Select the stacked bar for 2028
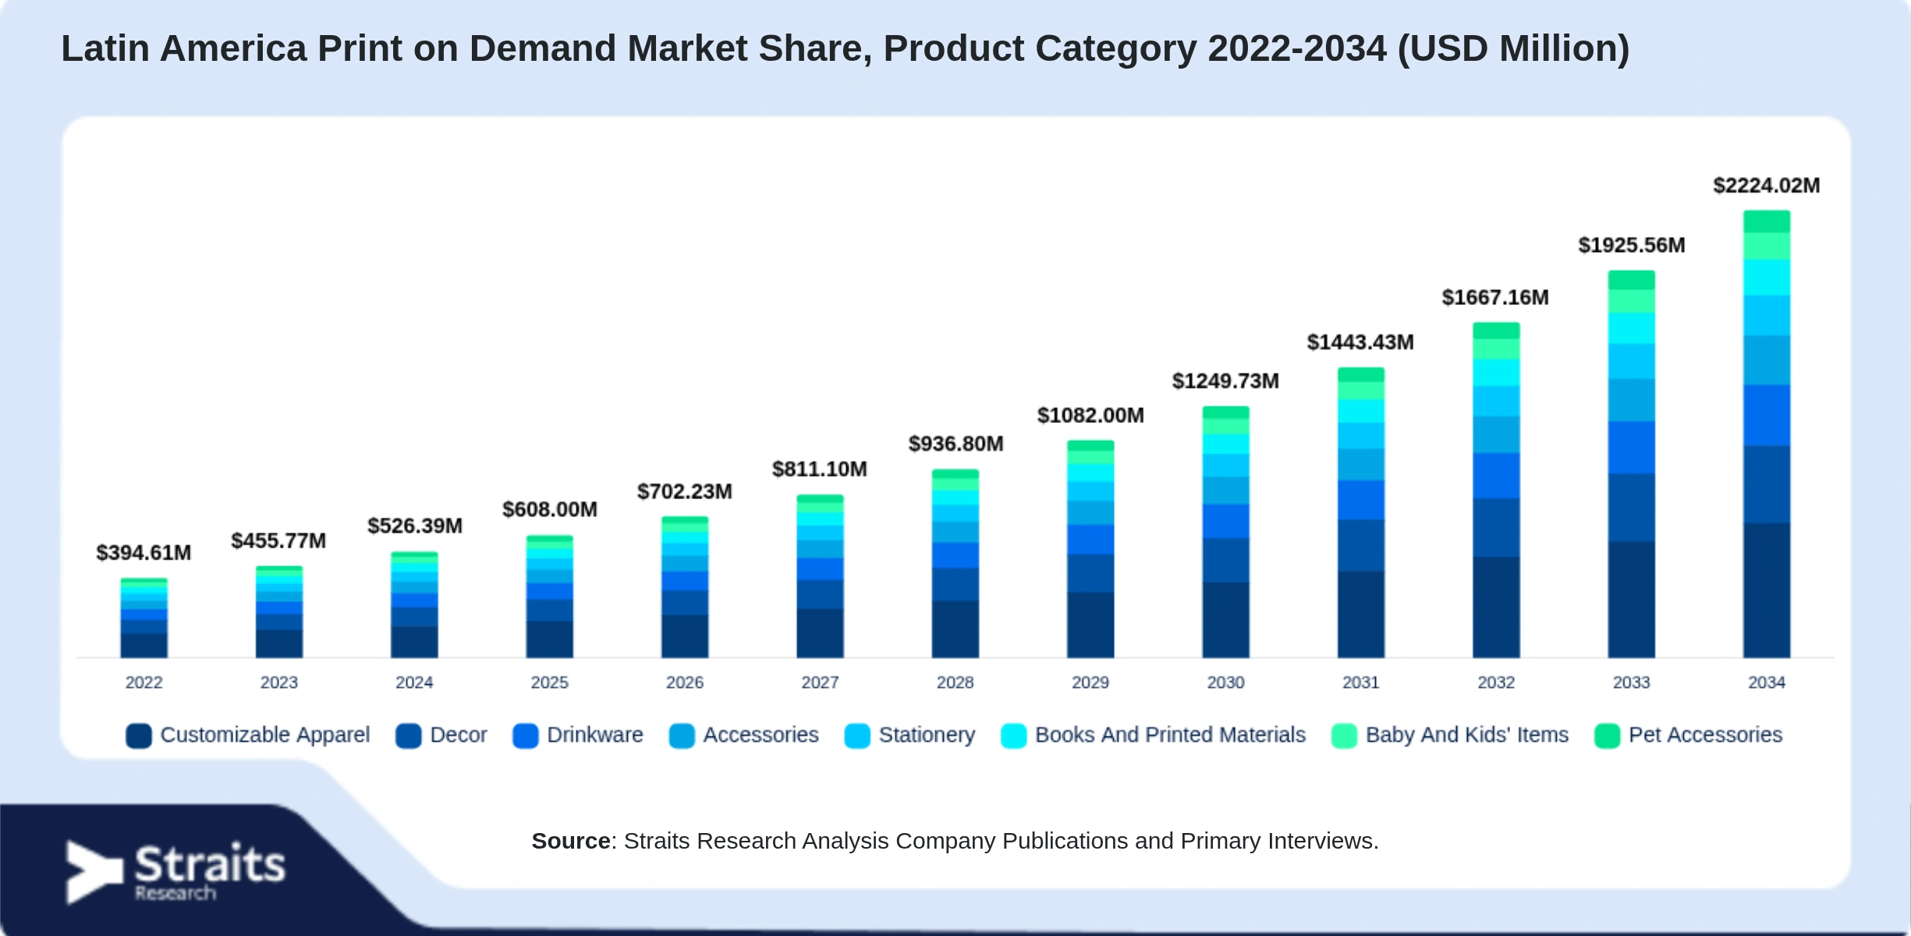The image size is (1911, 936). 955,564
